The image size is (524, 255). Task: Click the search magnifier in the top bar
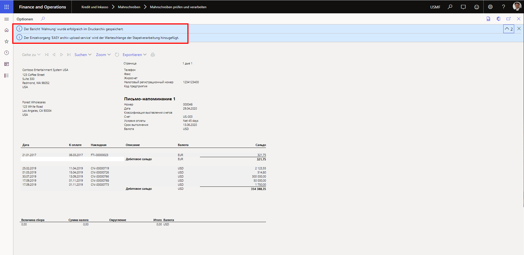pos(450,7)
